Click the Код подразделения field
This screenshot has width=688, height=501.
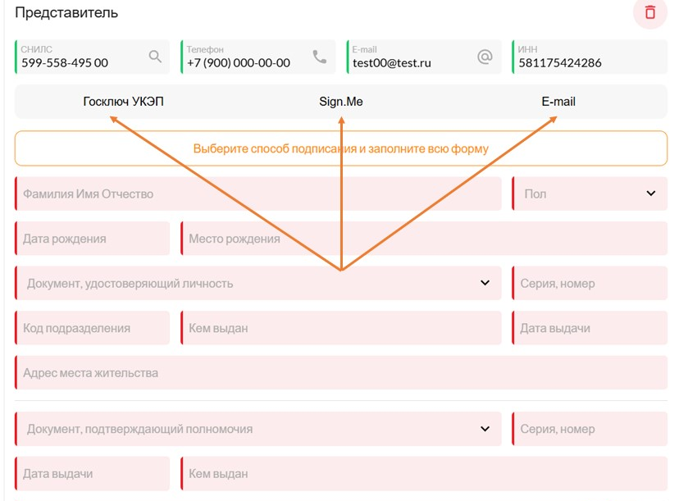tap(93, 328)
